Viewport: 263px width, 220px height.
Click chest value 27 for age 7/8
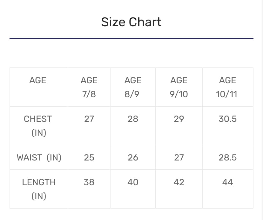coord(89,119)
